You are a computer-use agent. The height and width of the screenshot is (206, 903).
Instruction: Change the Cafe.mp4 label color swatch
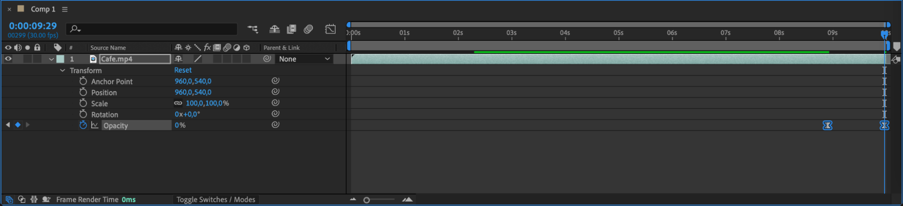coord(60,59)
